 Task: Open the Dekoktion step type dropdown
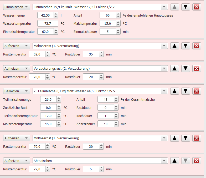point(17,91)
